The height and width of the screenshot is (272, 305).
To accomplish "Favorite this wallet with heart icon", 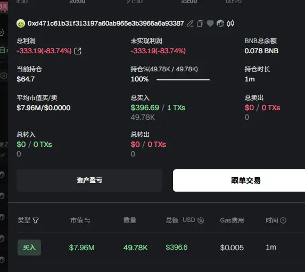I will (210, 23).
